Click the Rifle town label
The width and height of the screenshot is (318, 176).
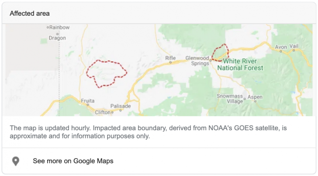[170, 58]
